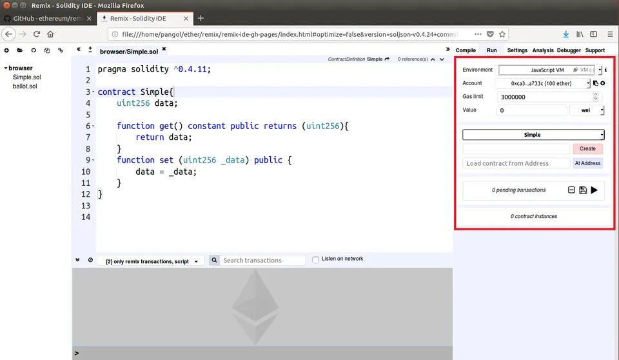Open the Environment JavaScript VM dropdown
619x360 pixels.
pos(550,70)
